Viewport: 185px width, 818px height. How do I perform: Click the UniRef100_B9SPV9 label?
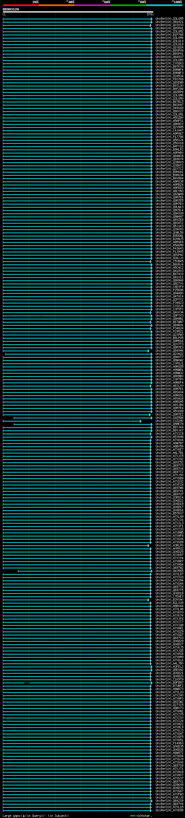169,50
